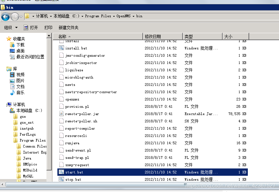Open the recent locations dropdown beside Forward

(21, 17)
